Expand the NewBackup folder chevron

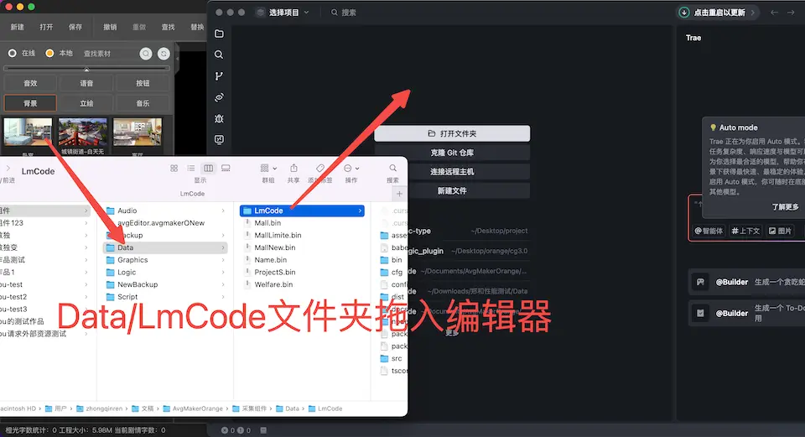[223, 284]
